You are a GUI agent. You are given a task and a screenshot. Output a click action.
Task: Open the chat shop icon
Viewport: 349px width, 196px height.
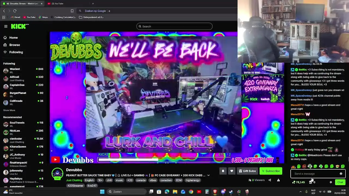[310, 182]
